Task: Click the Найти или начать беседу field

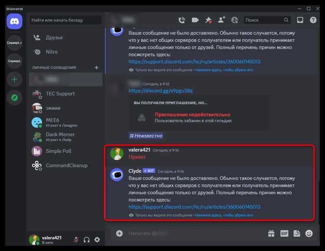Action: 66,20
